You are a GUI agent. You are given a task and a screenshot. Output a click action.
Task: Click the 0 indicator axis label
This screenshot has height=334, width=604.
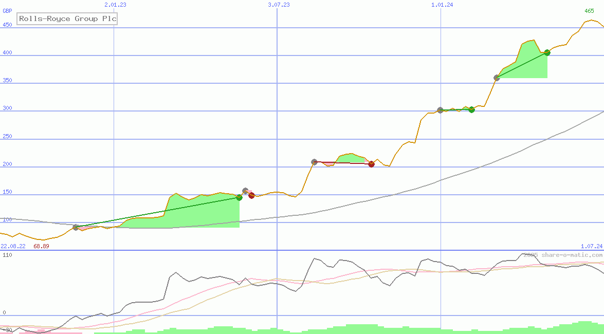4,312
